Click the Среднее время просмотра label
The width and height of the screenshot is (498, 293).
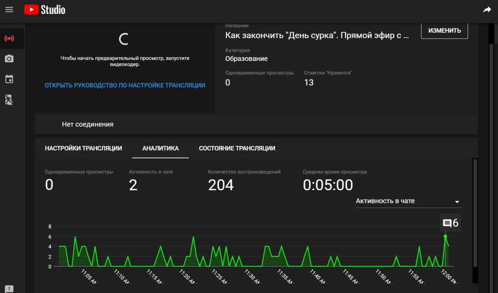(x=335, y=172)
